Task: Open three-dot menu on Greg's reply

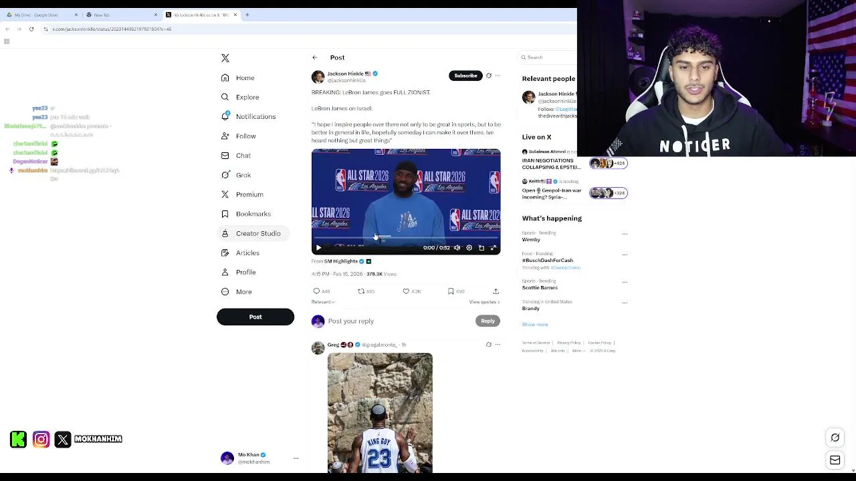Action: pyautogui.click(x=498, y=345)
